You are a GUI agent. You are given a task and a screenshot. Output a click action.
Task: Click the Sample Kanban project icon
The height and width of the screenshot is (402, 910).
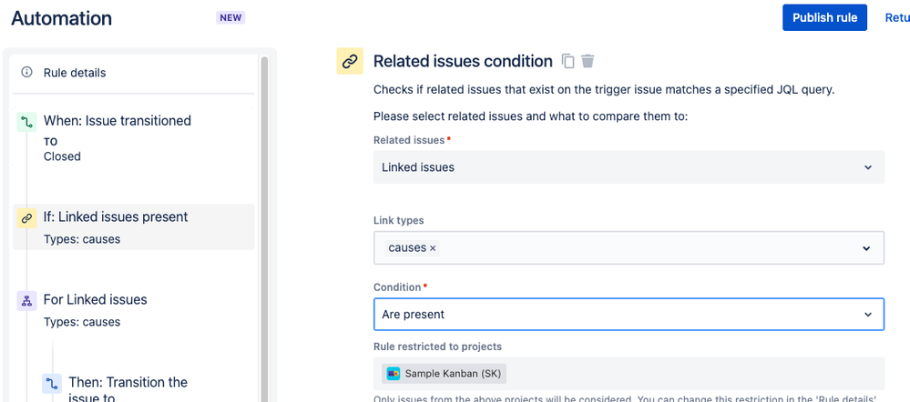point(394,373)
